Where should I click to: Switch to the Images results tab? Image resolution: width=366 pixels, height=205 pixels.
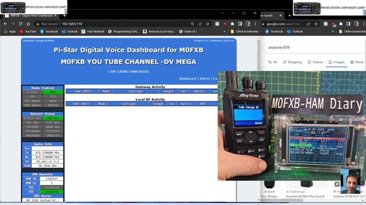pos(337,62)
